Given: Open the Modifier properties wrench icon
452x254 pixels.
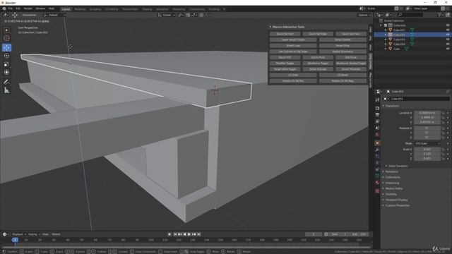Looking at the screenshot, I should pyautogui.click(x=377, y=150).
